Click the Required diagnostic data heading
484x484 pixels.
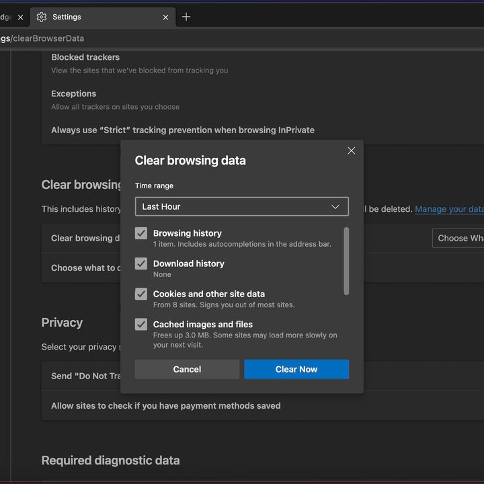110,460
